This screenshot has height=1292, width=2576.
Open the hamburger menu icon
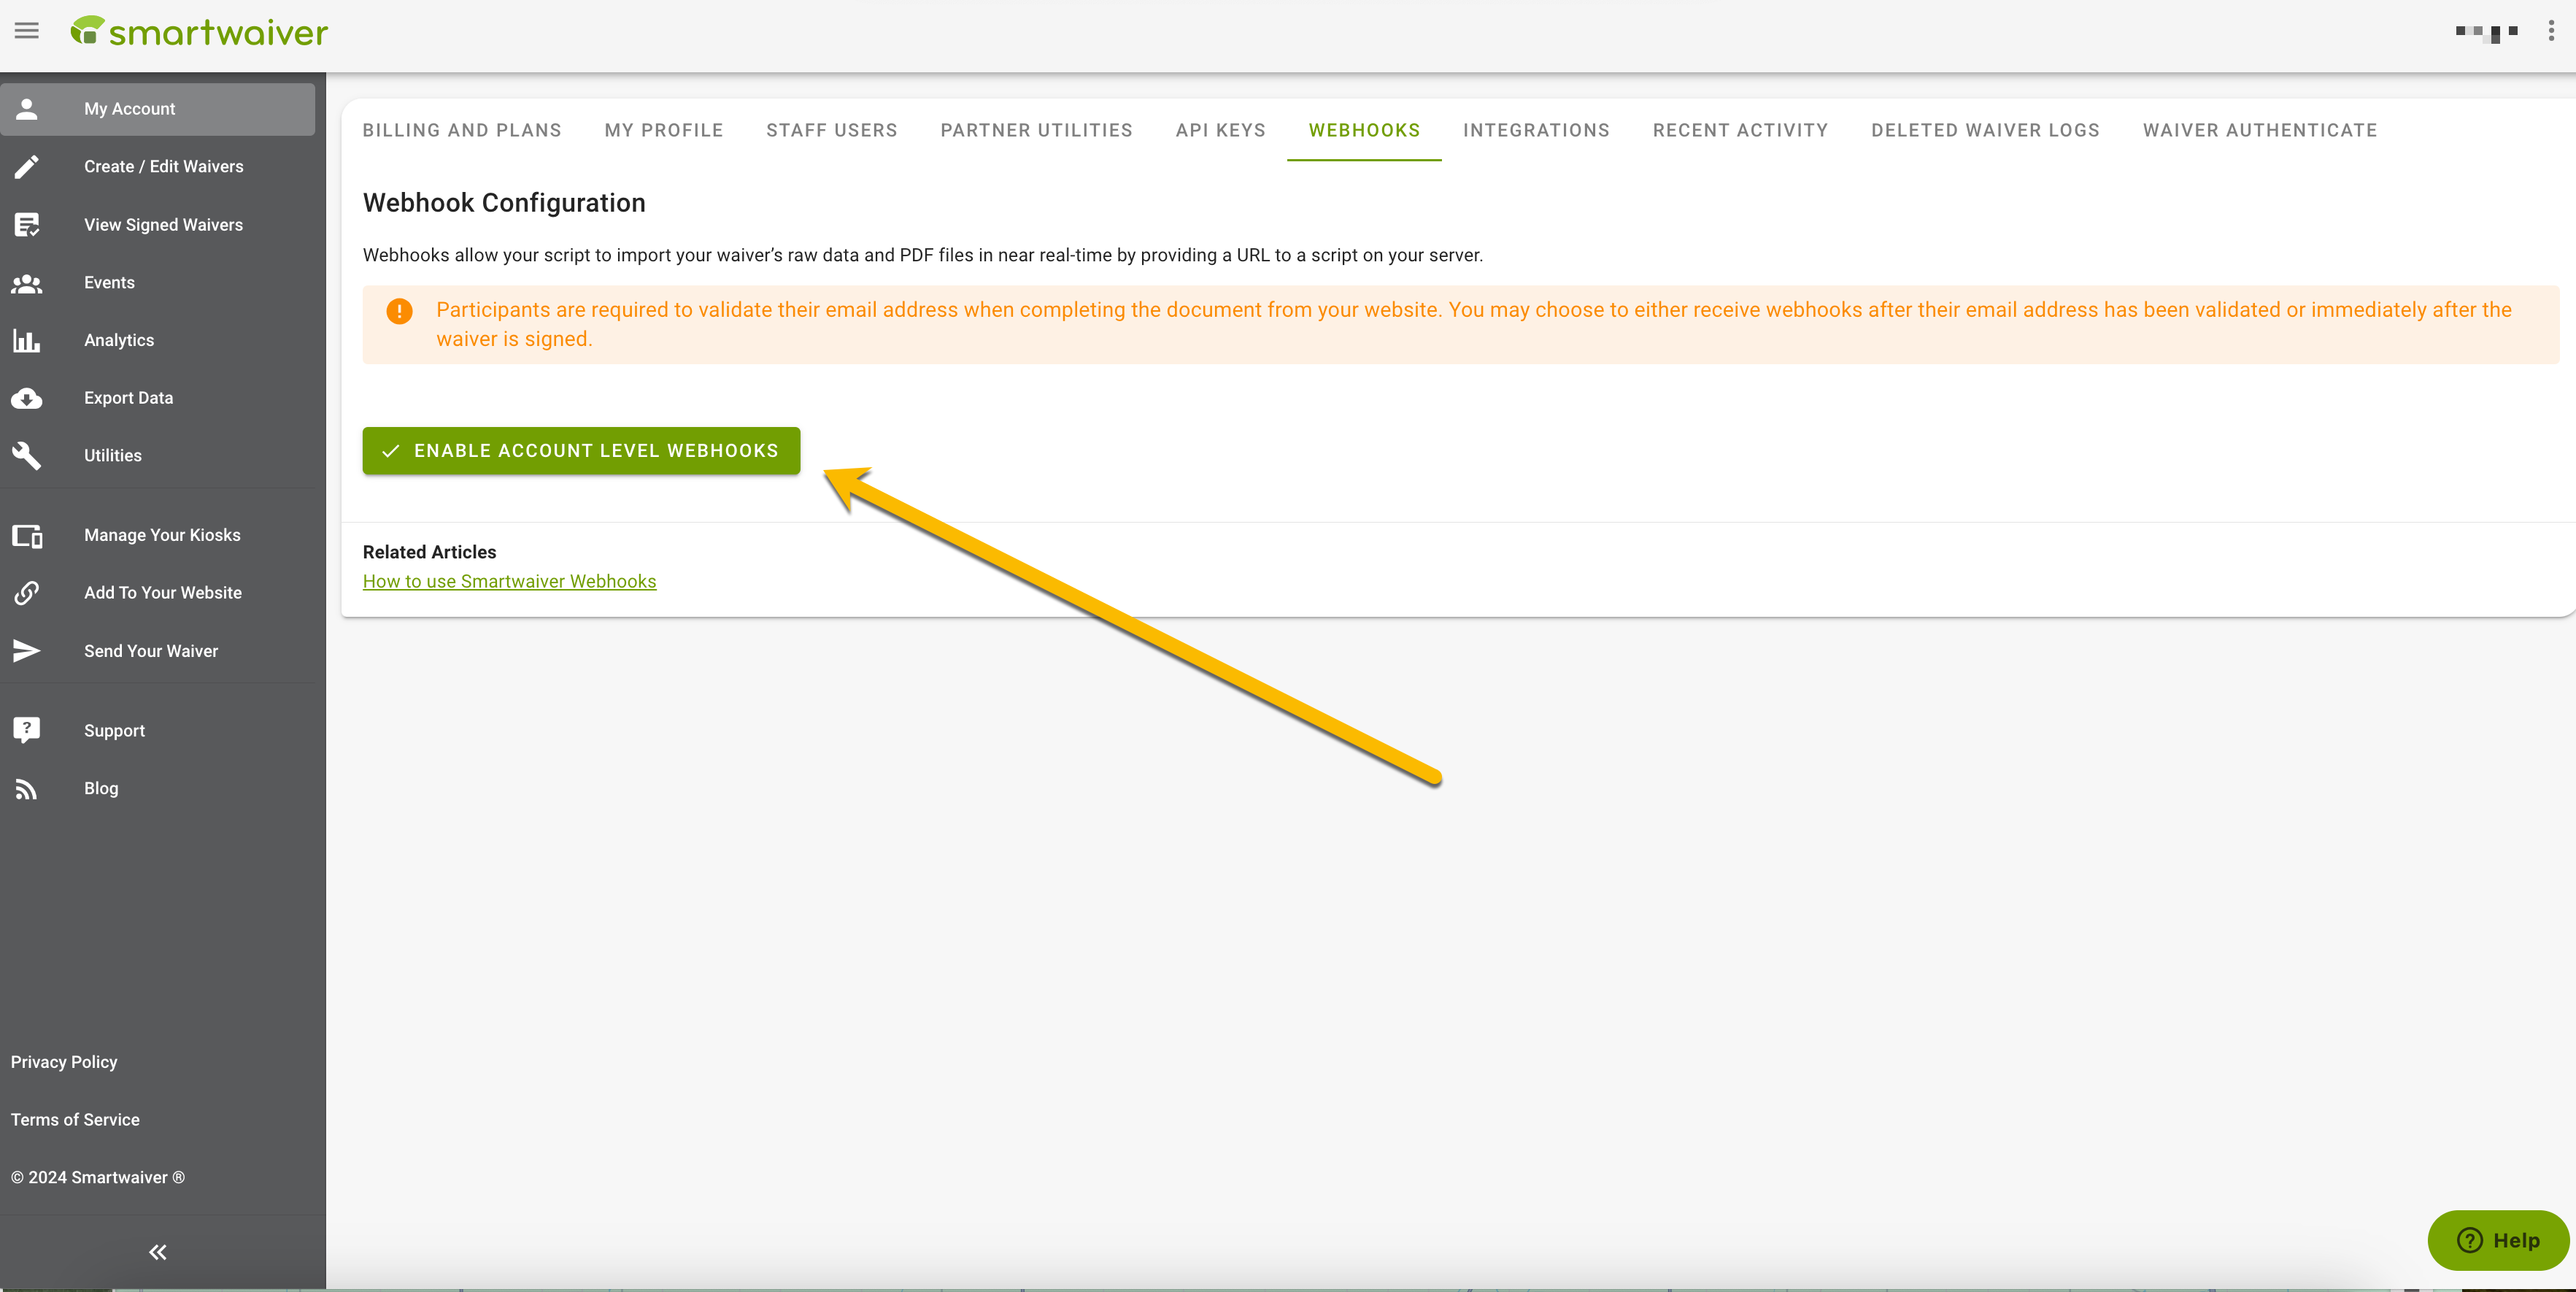pyautogui.click(x=27, y=31)
